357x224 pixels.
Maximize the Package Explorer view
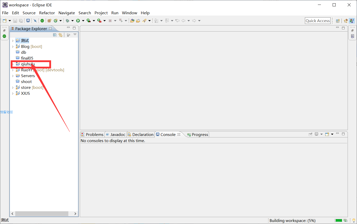click(74, 28)
